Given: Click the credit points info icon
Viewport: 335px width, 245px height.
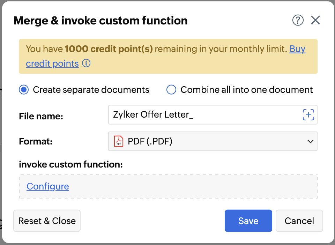Looking at the screenshot, I should 86,64.
